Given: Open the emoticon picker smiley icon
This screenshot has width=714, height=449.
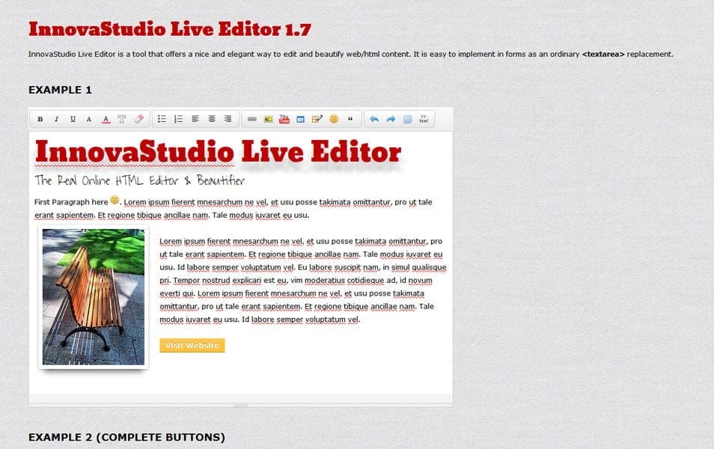Looking at the screenshot, I should tap(334, 118).
